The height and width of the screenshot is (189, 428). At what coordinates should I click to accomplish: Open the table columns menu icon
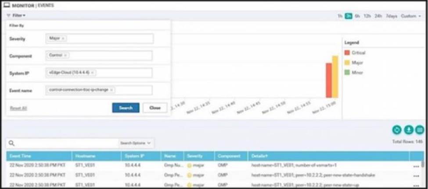pos(420,129)
